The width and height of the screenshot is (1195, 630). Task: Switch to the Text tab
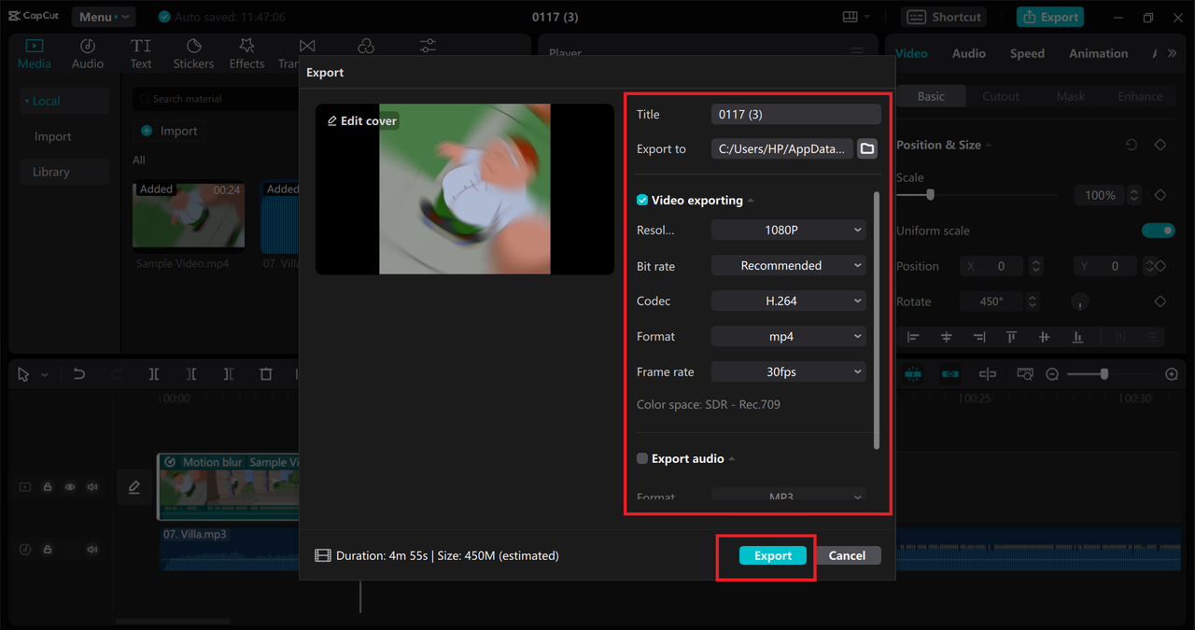click(x=141, y=54)
